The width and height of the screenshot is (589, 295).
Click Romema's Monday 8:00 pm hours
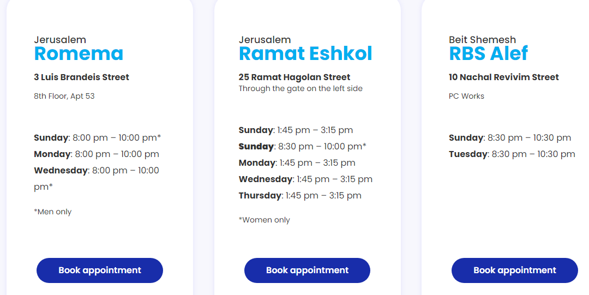click(97, 154)
